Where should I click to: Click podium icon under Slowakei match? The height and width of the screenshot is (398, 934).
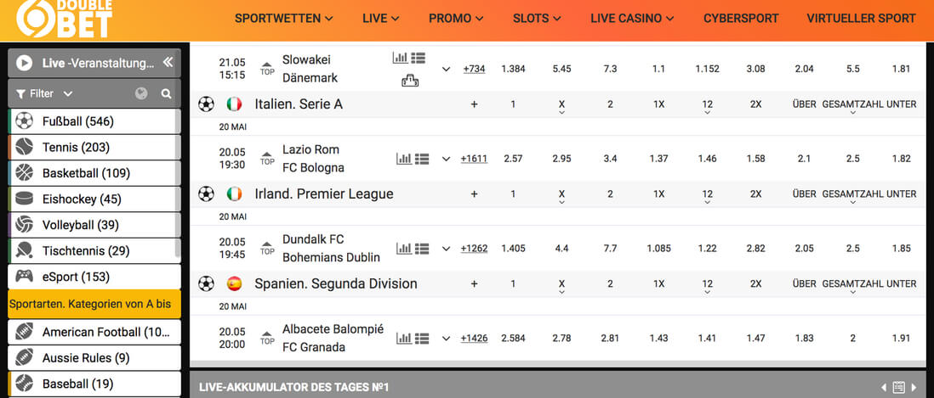tap(410, 80)
